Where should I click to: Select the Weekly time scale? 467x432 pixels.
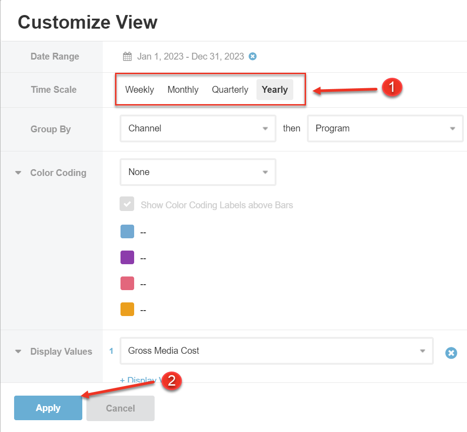tap(139, 90)
